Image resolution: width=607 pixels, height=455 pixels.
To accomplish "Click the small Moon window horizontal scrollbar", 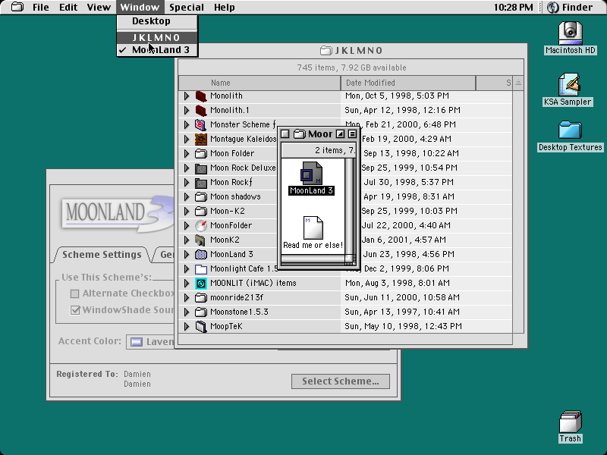I will tap(313, 259).
